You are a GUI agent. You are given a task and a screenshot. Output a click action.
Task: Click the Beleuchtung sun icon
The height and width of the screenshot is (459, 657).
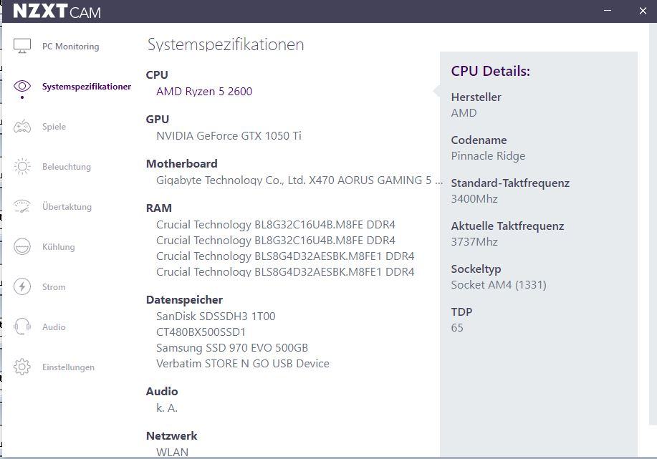(22, 167)
